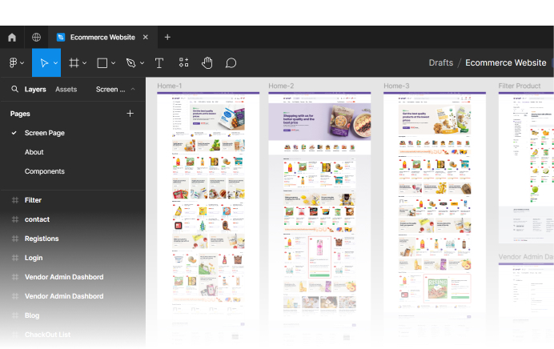Select the Blog layer

[x=32, y=315]
